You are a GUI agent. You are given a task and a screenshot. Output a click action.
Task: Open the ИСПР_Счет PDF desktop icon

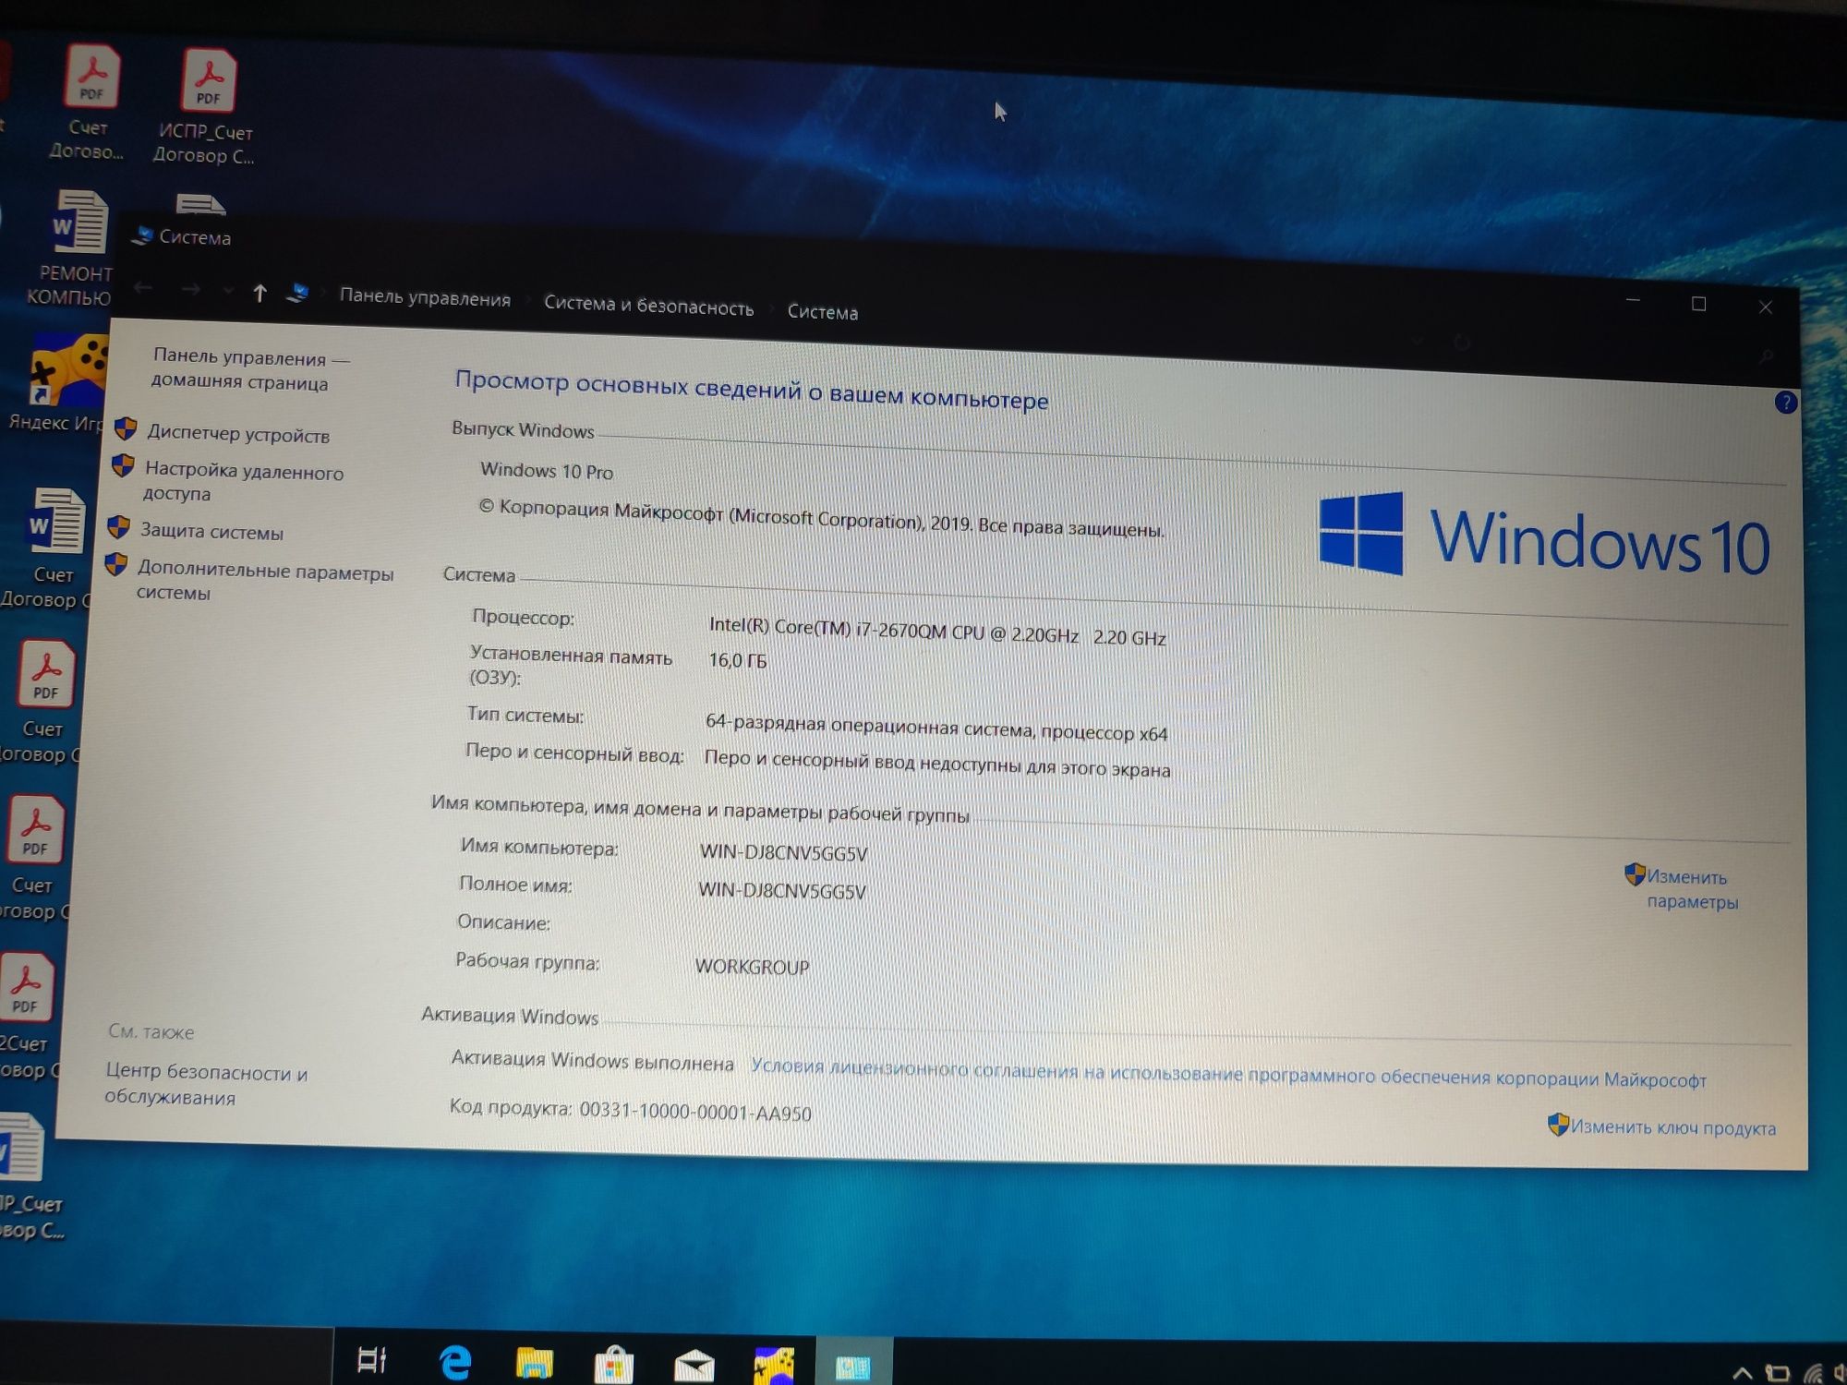[208, 106]
